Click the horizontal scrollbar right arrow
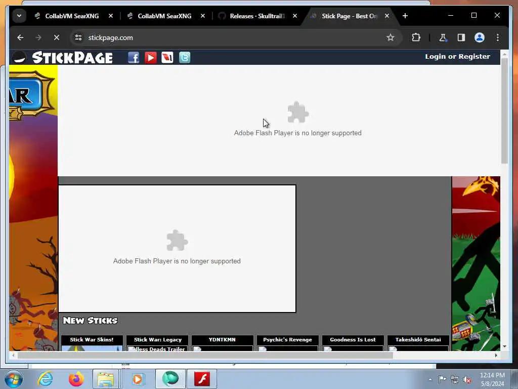The width and height of the screenshot is (518, 389). 496,355
